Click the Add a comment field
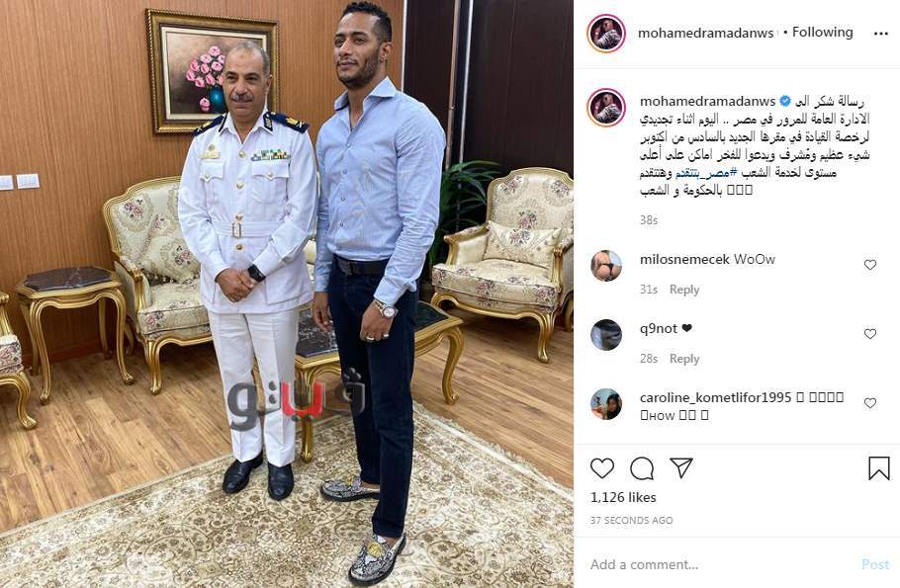The height and width of the screenshot is (588, 900). (x=723, y=564)
